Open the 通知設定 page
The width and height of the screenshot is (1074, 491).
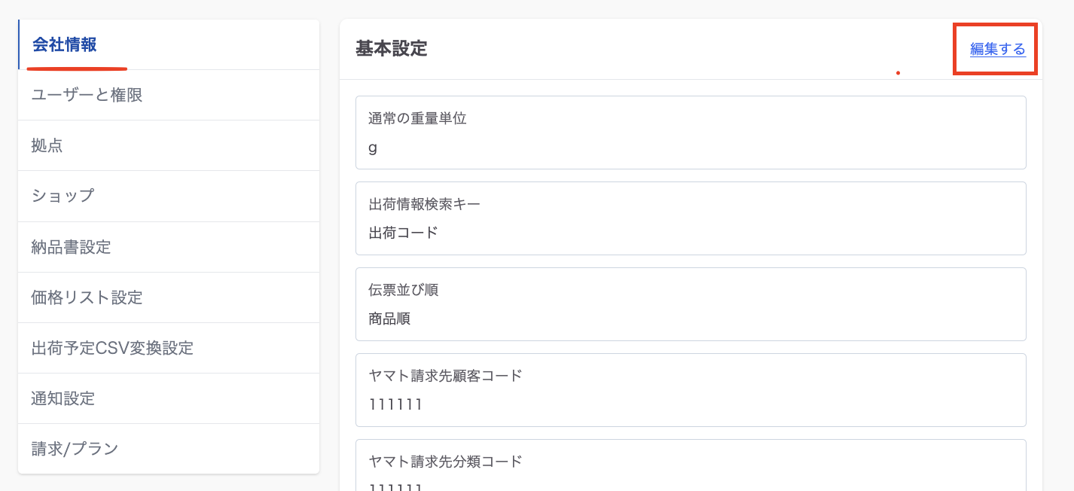click(x=63, y=398)
